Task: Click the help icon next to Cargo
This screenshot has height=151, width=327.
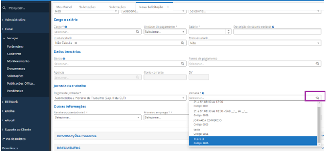Action: [66, 27]
